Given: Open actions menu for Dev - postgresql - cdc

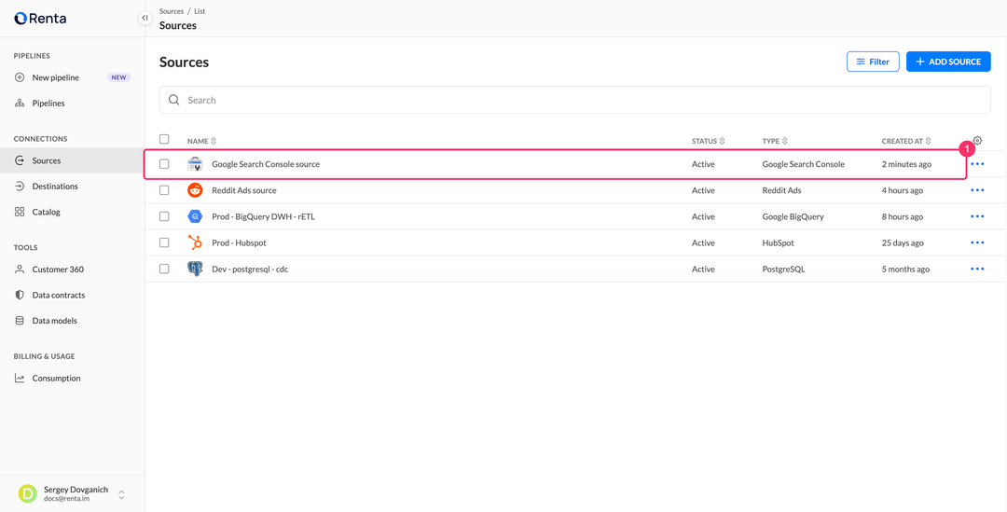Looking at the screenshot, I should [x=977, y=270].
